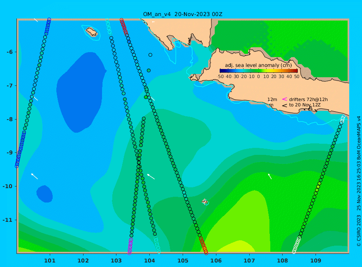Click the white current arrow near 107.5E 9.7S
This screenshot has width=362, height=267.
click(270, 176)
